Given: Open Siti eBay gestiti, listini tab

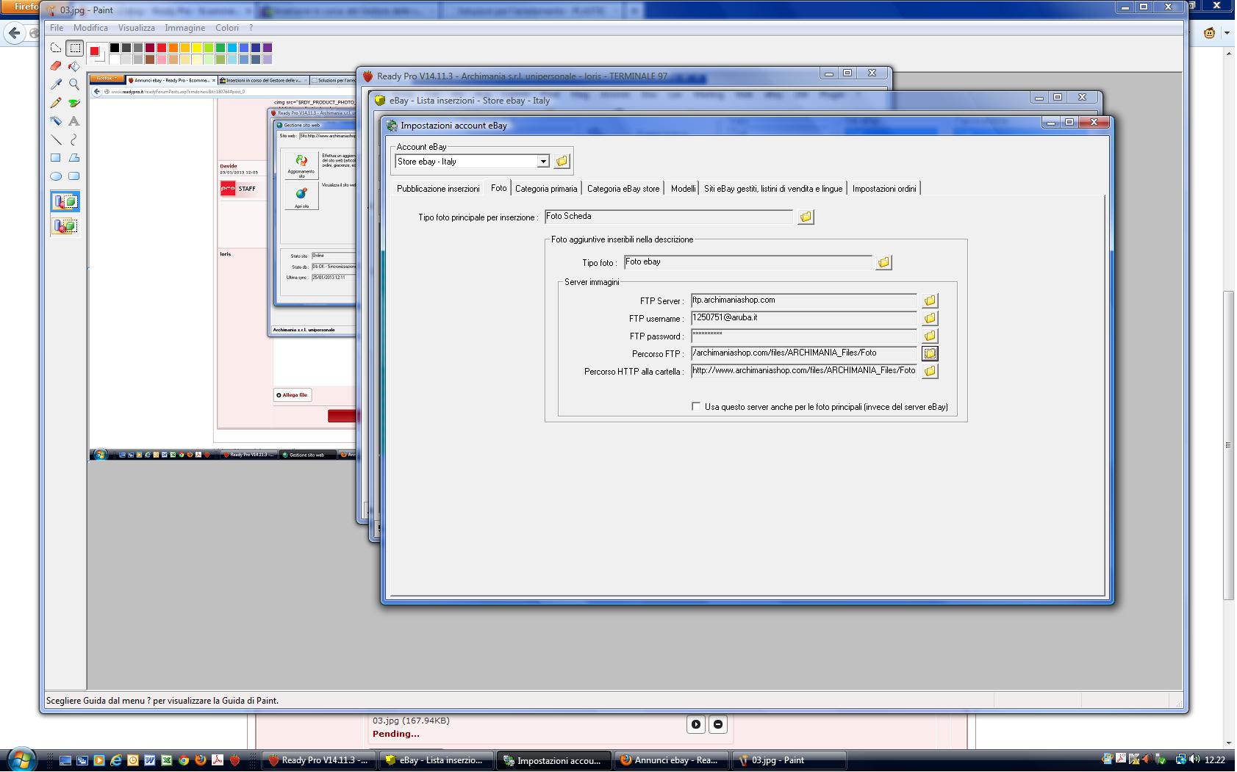Looking at the screenshot, I should click(773, 189).
